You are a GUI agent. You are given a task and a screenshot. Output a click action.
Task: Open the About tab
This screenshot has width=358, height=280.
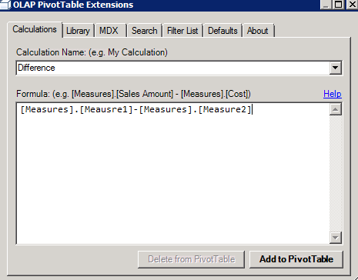(x=258, y=31)
